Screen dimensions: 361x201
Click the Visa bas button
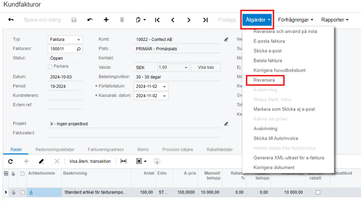tap(206, 68)
